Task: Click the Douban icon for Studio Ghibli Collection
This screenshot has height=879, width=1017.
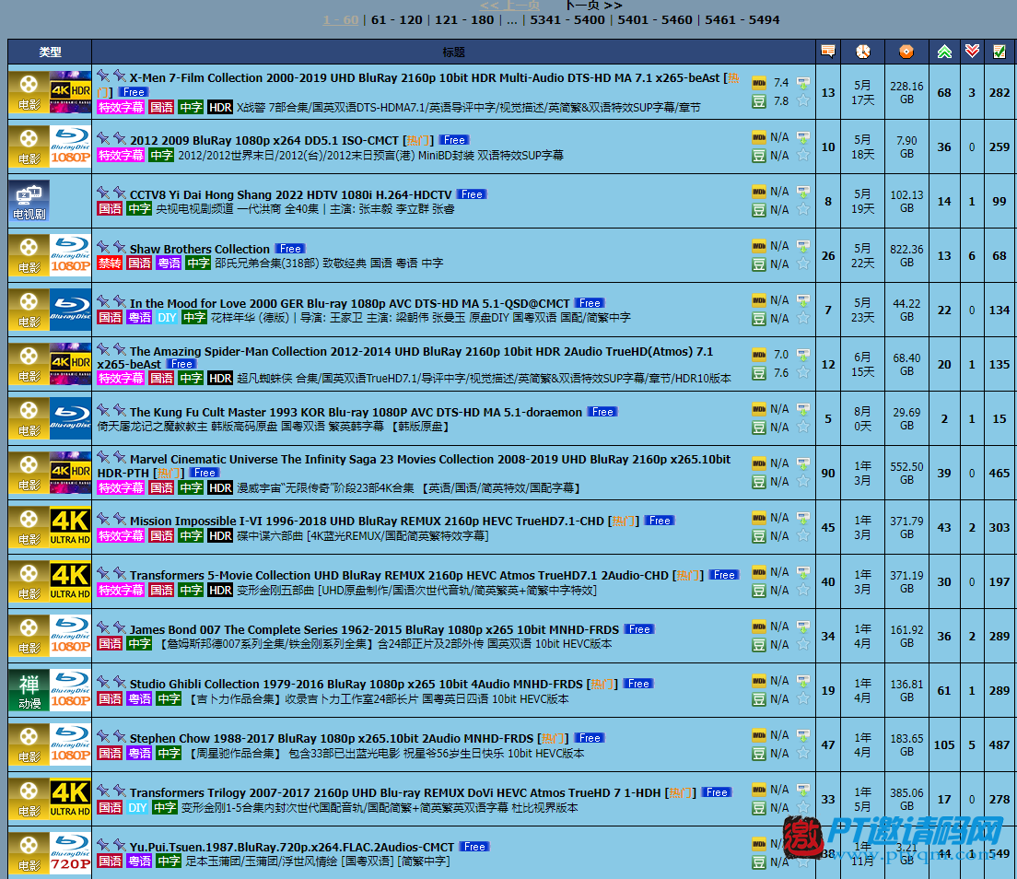Action: pyautogui.click(x=759, y=699)
